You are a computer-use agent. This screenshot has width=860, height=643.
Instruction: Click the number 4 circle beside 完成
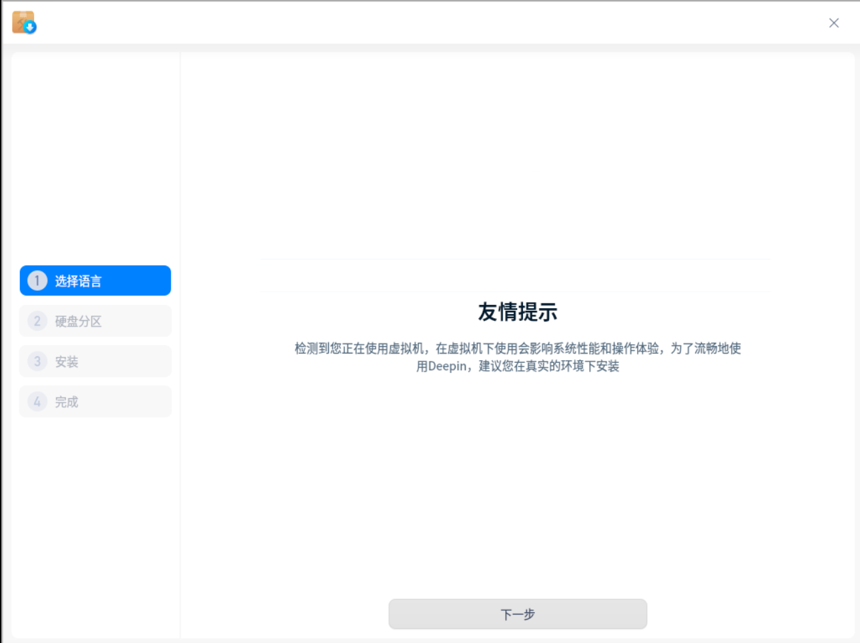coord(37,402)
